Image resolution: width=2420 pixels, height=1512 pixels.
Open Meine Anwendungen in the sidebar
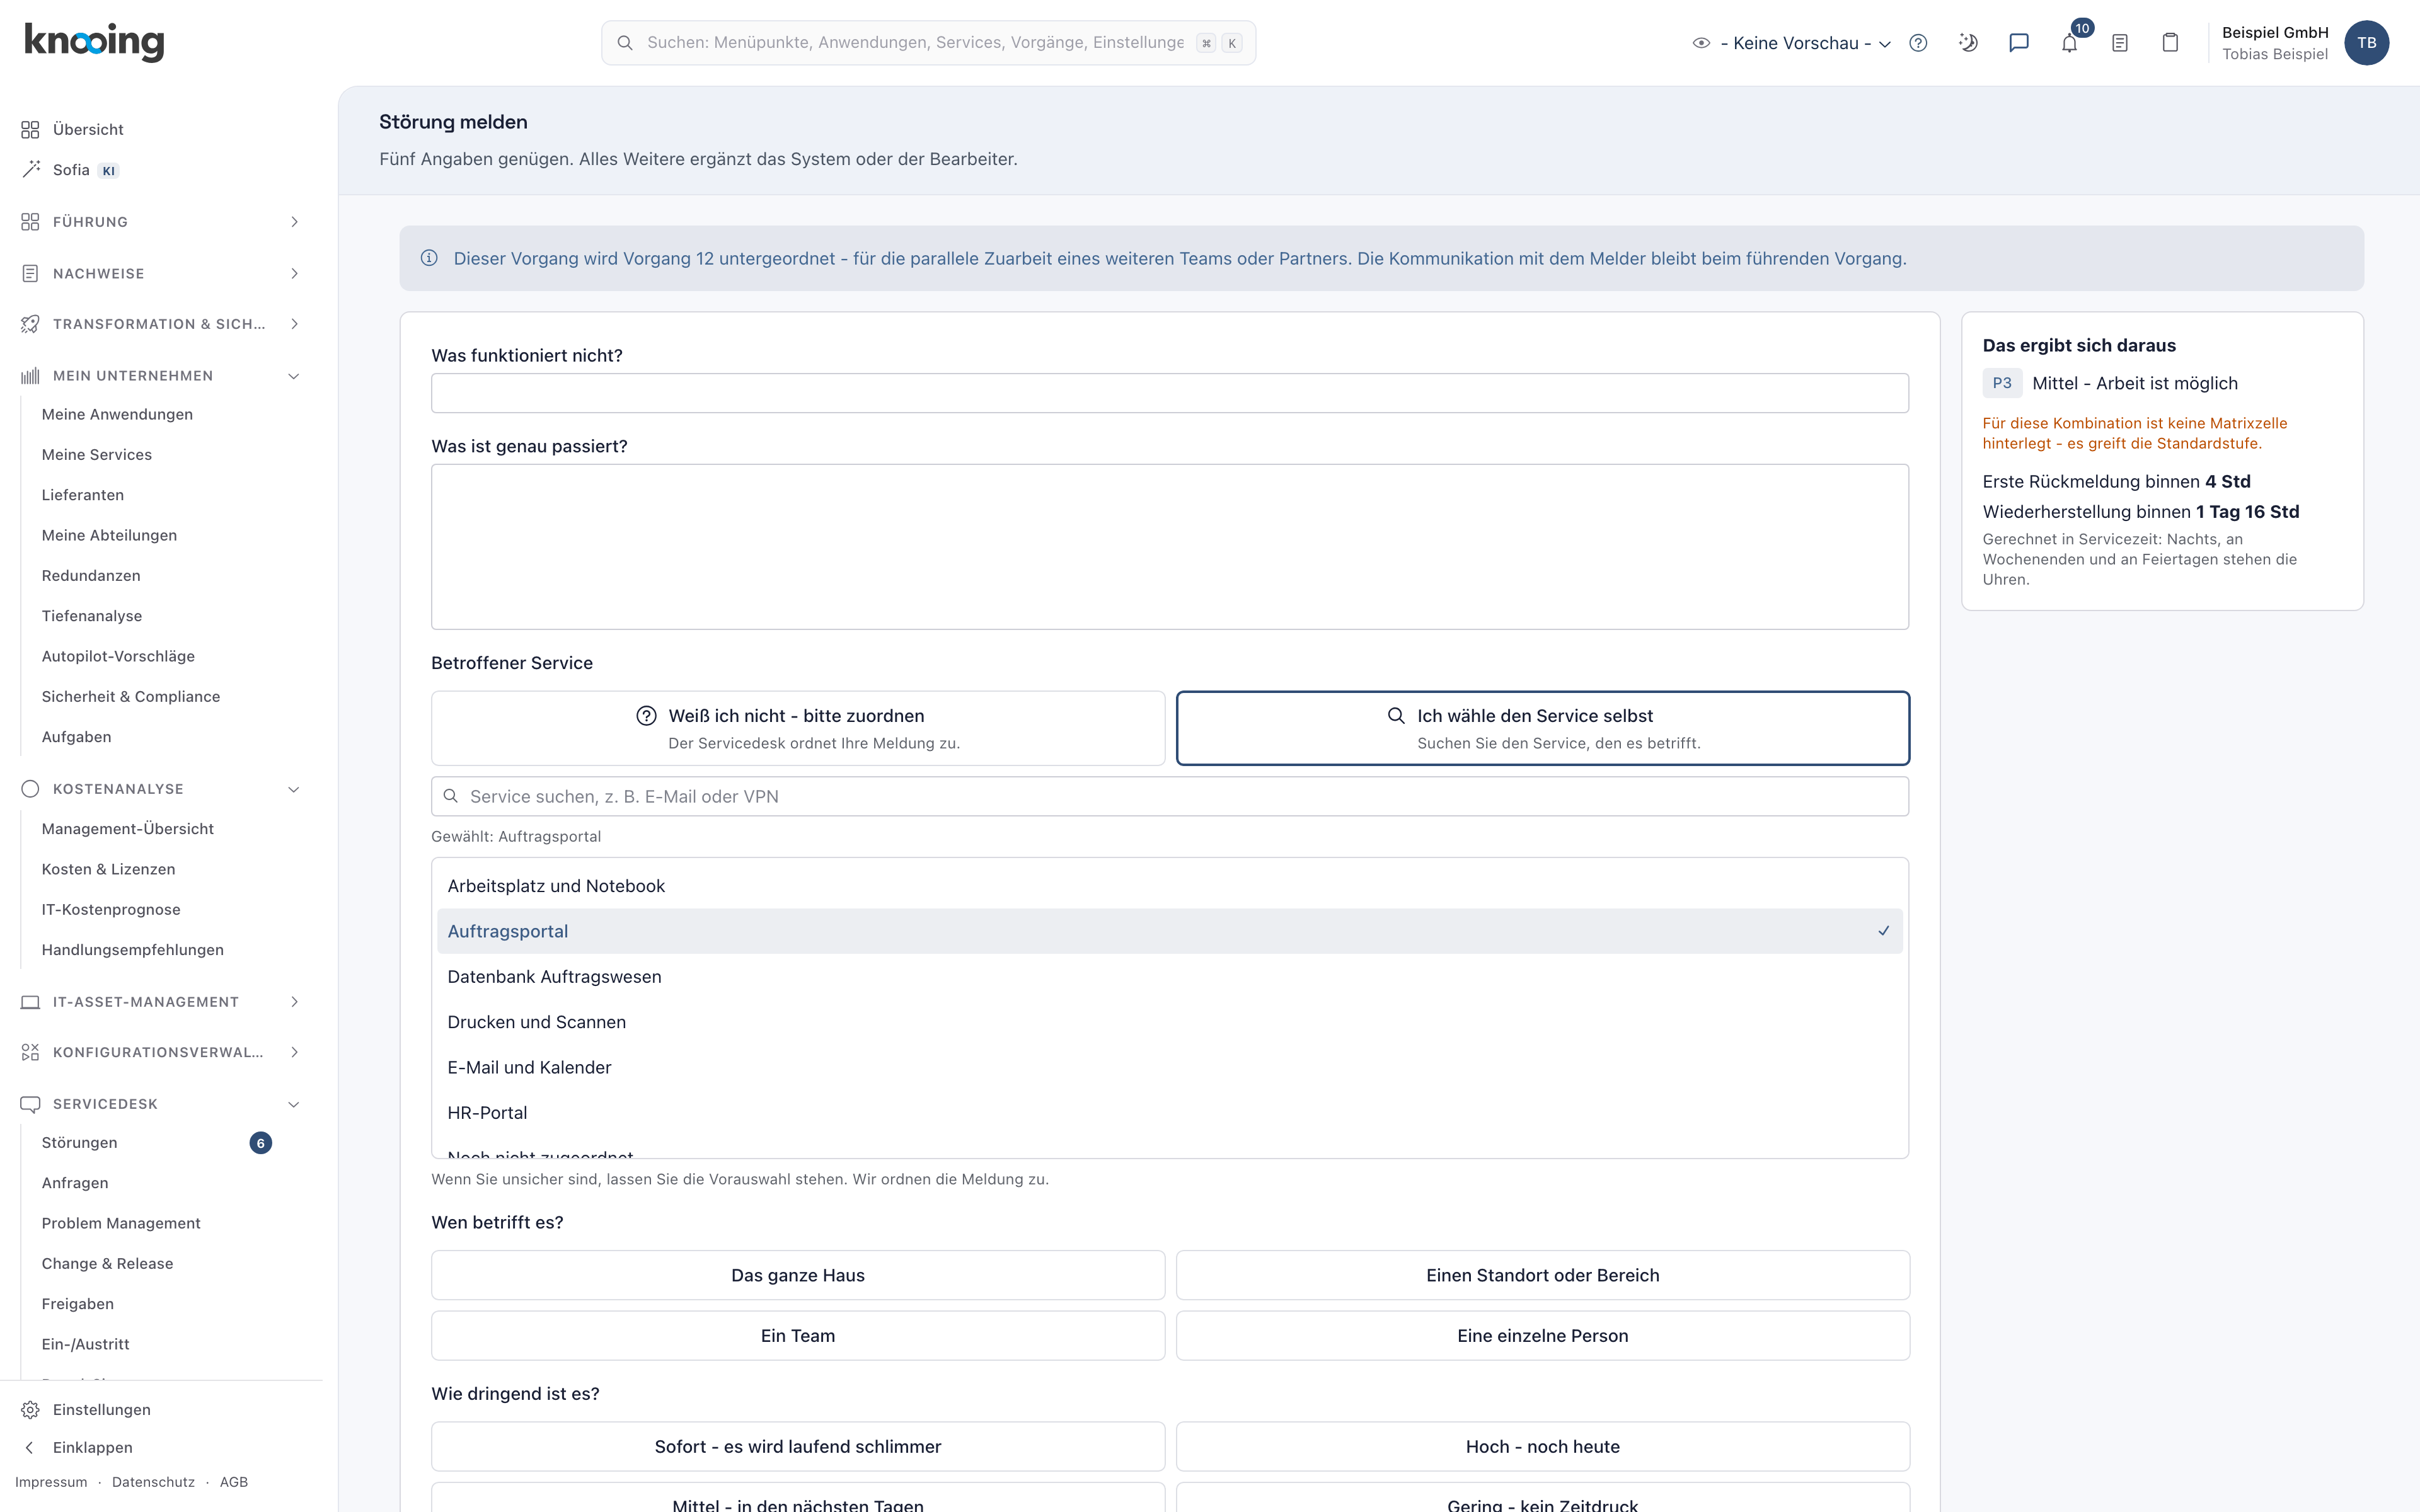(117, 414)
